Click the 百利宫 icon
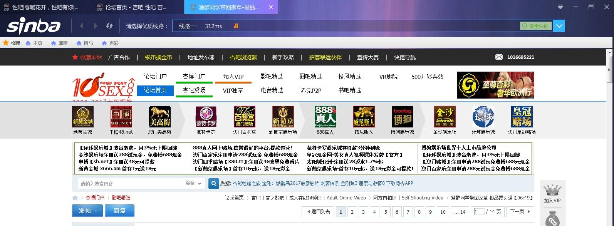614x226 pixels. [x=245, y=117]
